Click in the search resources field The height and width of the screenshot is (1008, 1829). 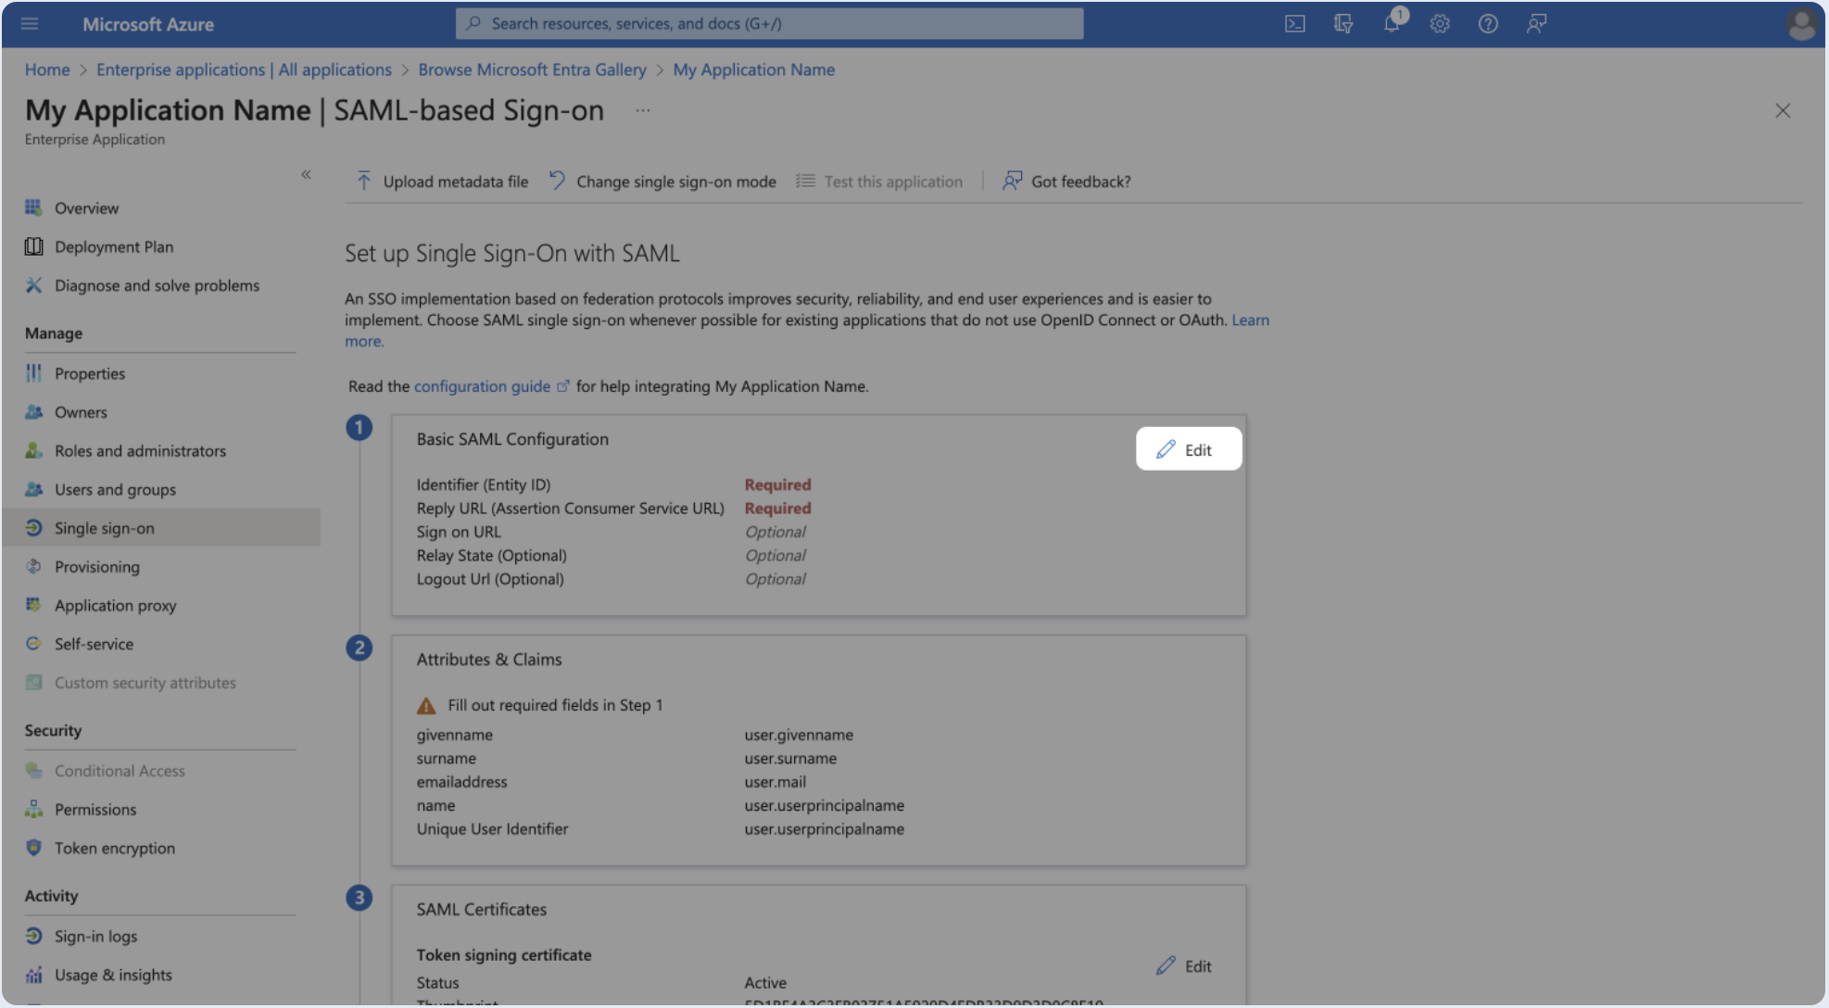click(769, 24)
